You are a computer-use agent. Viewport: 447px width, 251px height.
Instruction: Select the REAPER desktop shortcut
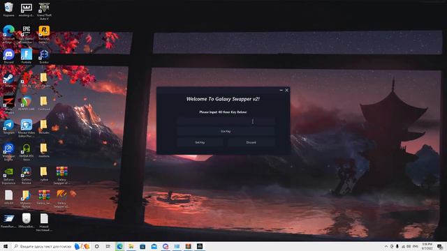[x=27, y=103]
